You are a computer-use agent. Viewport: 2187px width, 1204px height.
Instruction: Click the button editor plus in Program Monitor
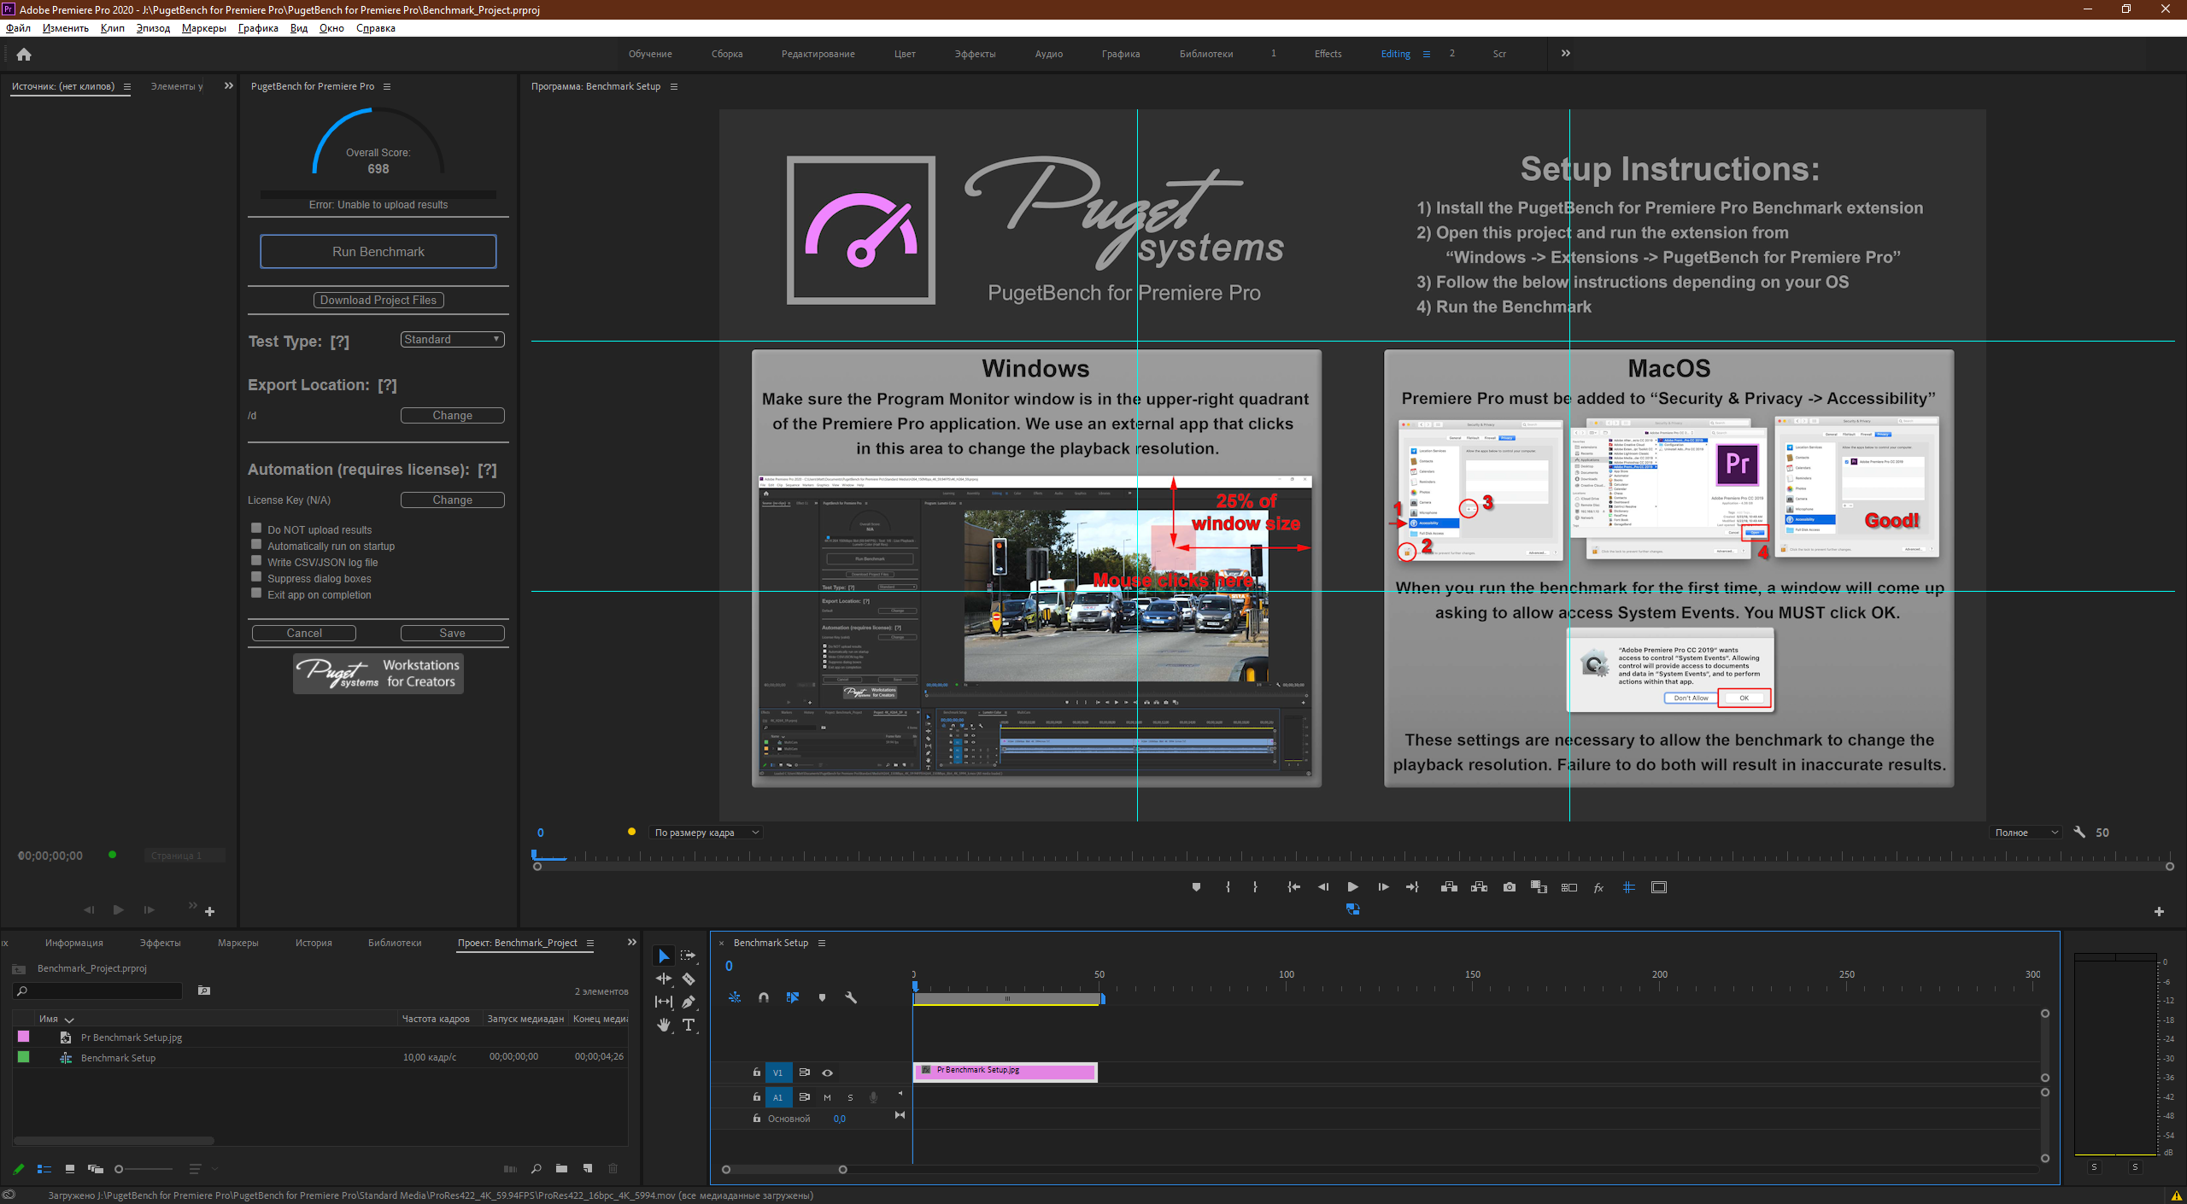coord(2159,911)
